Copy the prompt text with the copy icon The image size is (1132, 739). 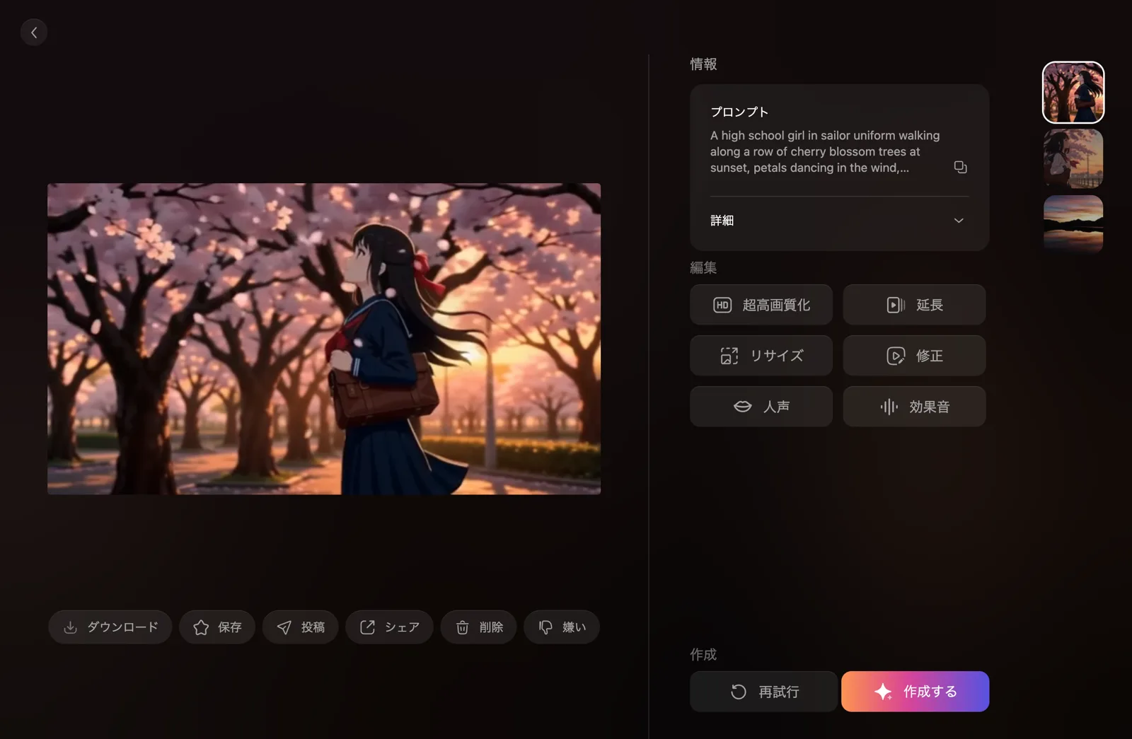[960, 167]
